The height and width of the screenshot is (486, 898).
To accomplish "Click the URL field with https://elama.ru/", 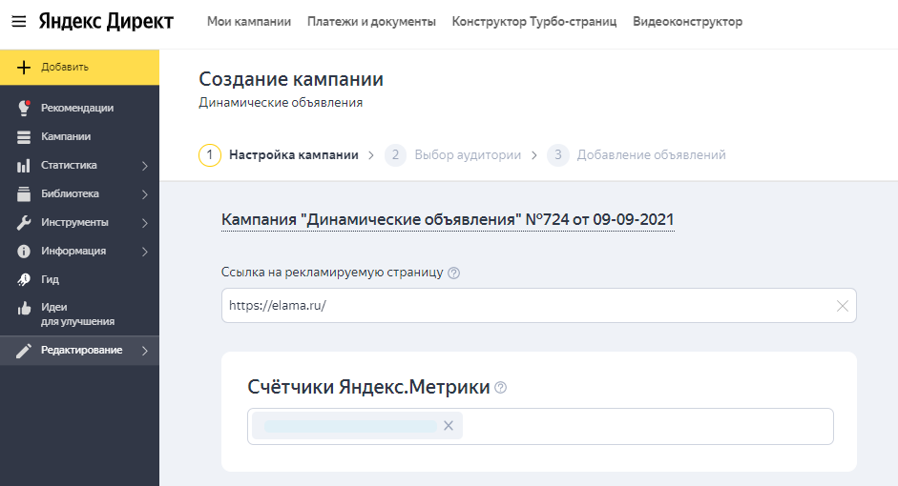I will coord(539,305).
